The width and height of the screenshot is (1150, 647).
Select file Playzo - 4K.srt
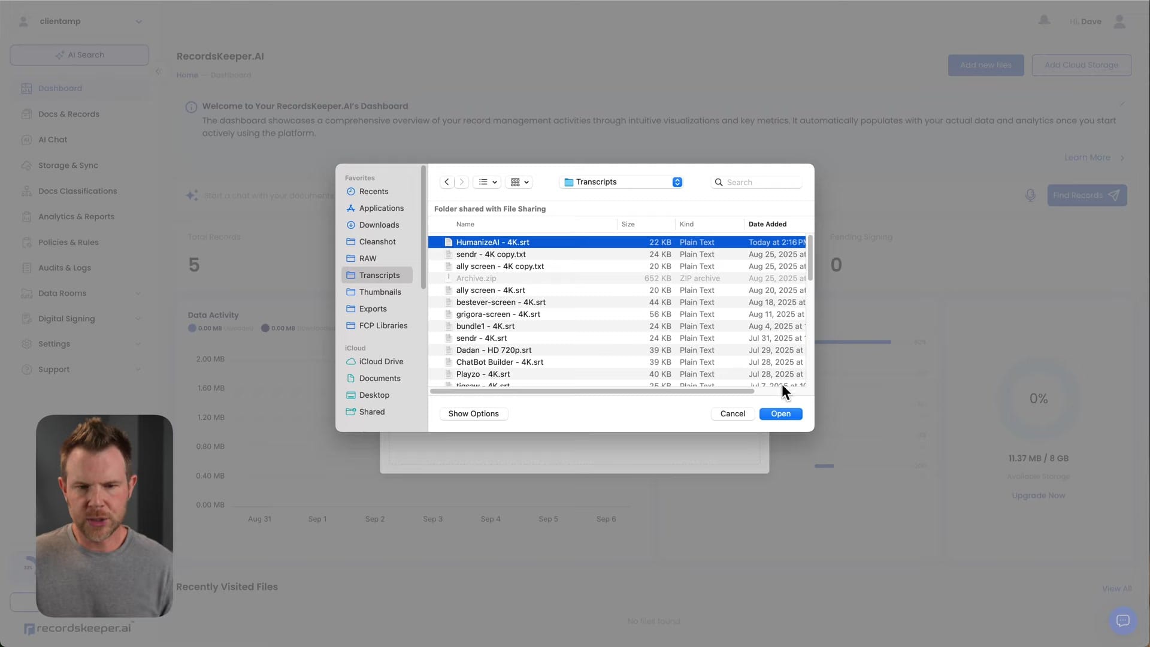(617, 374)
